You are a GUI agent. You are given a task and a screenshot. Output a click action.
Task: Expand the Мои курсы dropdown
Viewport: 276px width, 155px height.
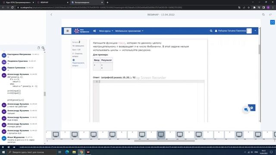click(x=106, y=31)
